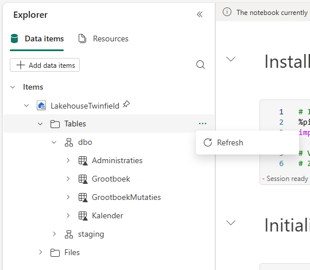Collapse the Explorer panel with double-chevron icon
Image resolution: width=310 pixels, height=270 pixels.
200,14
